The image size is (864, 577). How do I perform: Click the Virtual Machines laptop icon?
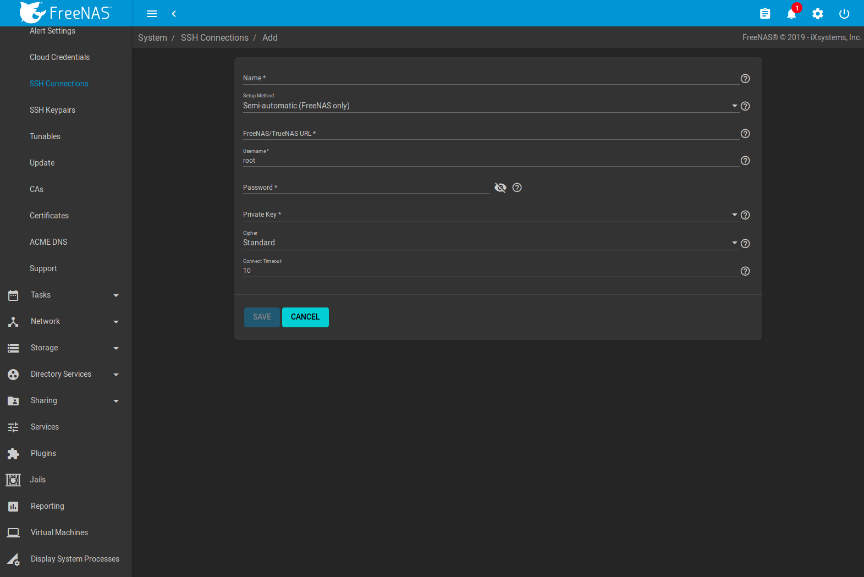[x=13, y=533]
